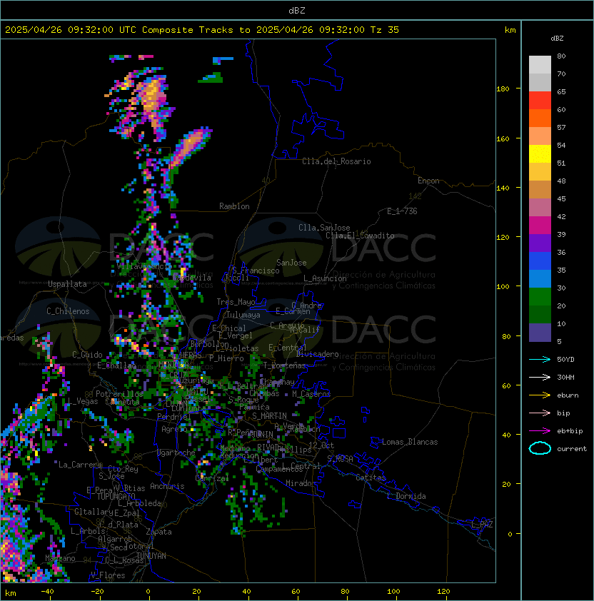The height and width of the screenshot is (601, 594).
Task: Click the 'Tz 35' threshold text
Action: [x=385, y=30]
